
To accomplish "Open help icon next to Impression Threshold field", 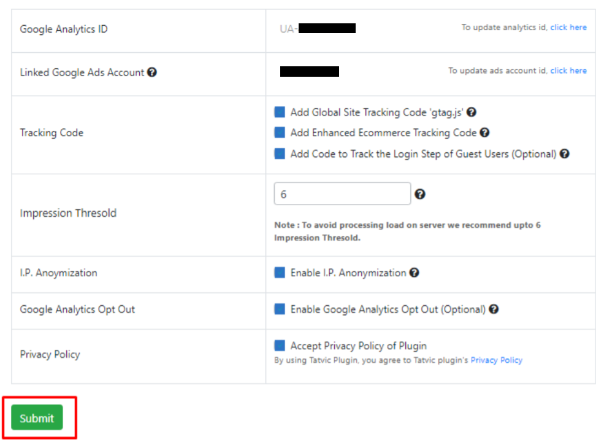I will click(419, 194).
